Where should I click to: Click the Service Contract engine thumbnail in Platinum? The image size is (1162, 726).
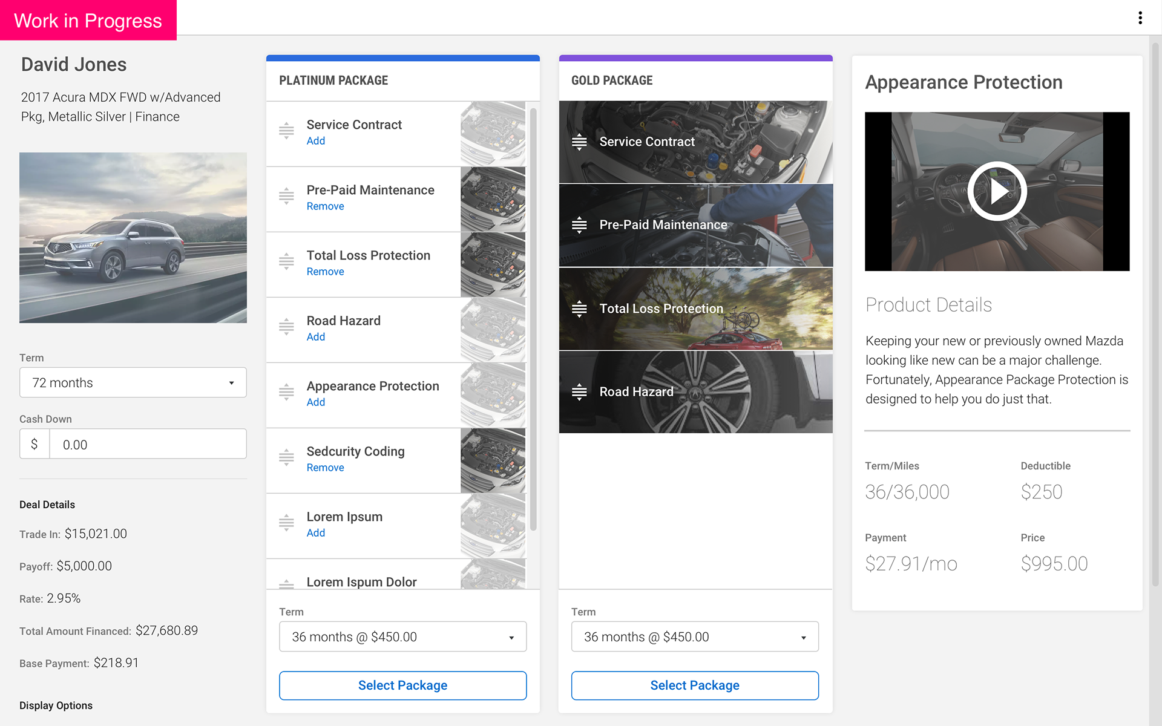point(493,134)
